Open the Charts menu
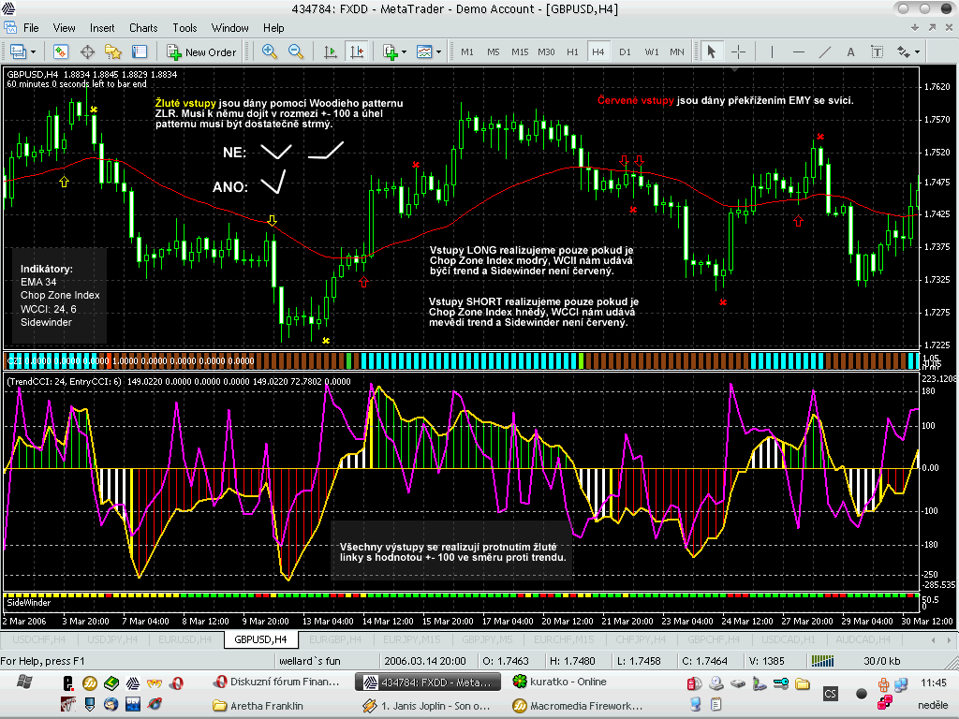The width and height of the screenshot is (959, 719). [x=143, y=28]
